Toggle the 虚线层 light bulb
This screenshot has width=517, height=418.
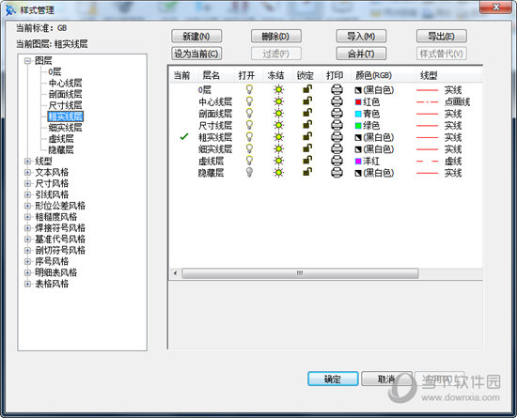[x=250, y=161]
